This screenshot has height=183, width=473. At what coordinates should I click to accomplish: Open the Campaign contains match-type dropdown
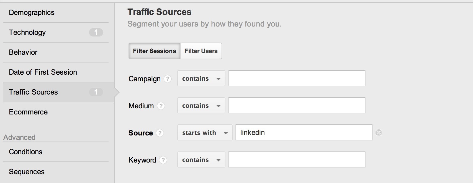click(x=201, y=79)
